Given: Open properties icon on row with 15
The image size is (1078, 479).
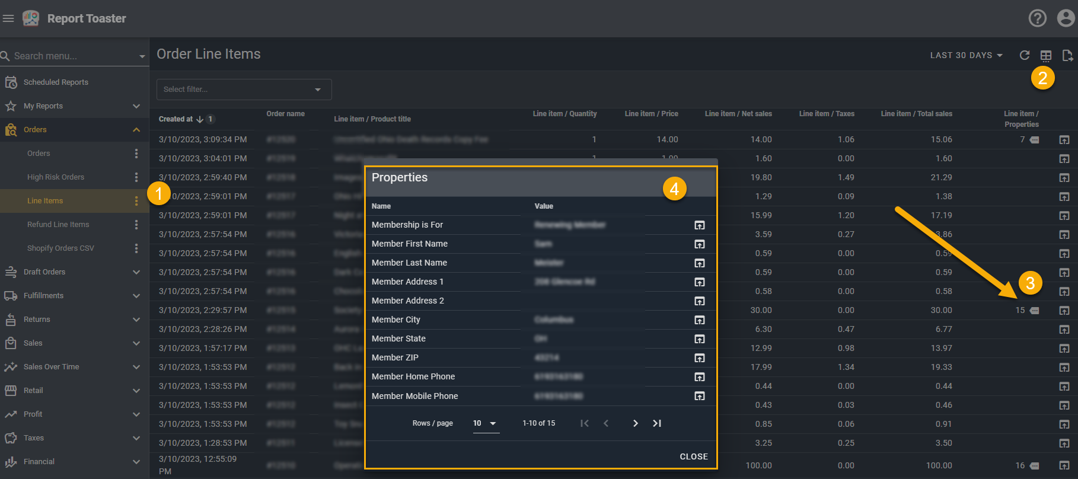Looking at the screenshot, I should click(x=1034, y=311).
